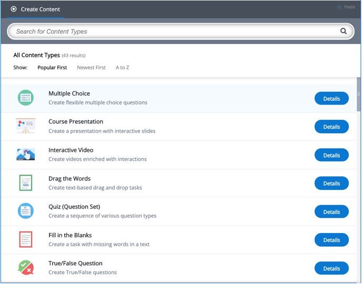
Task: Click the Paste button
Action: click(346, 7)
